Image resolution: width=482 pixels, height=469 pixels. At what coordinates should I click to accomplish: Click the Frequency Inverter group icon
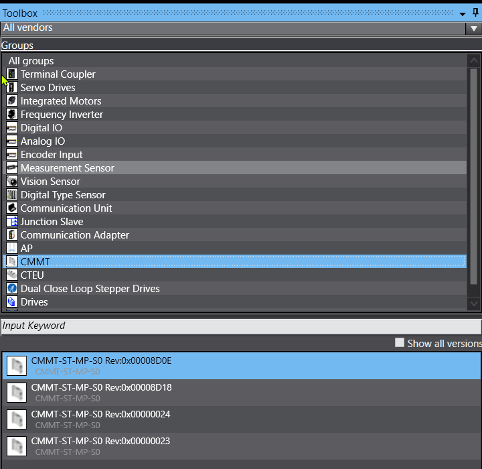tap(12, 114)
